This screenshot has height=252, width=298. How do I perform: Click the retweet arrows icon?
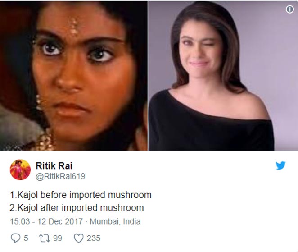44,238
